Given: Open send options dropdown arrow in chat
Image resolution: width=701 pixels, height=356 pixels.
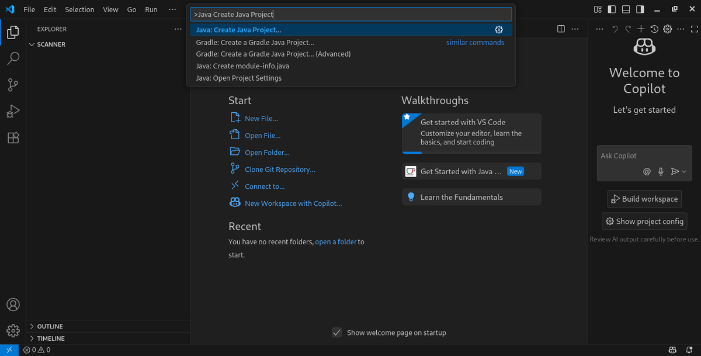Looking at the screenshot, I should 684,171.
